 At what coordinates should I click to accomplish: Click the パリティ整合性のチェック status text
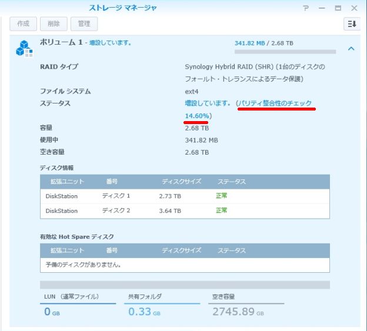[275, 103]
